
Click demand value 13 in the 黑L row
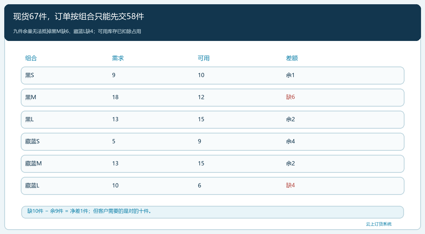pos(115,119)
